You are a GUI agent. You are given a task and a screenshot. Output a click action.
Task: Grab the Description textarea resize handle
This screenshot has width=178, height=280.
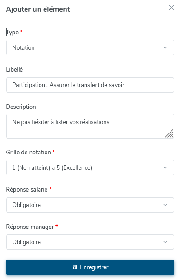coord(169,133)
